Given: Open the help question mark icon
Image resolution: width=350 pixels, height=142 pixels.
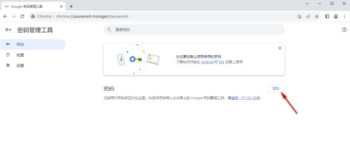Looking at the screenshot, I should (344, 30).
